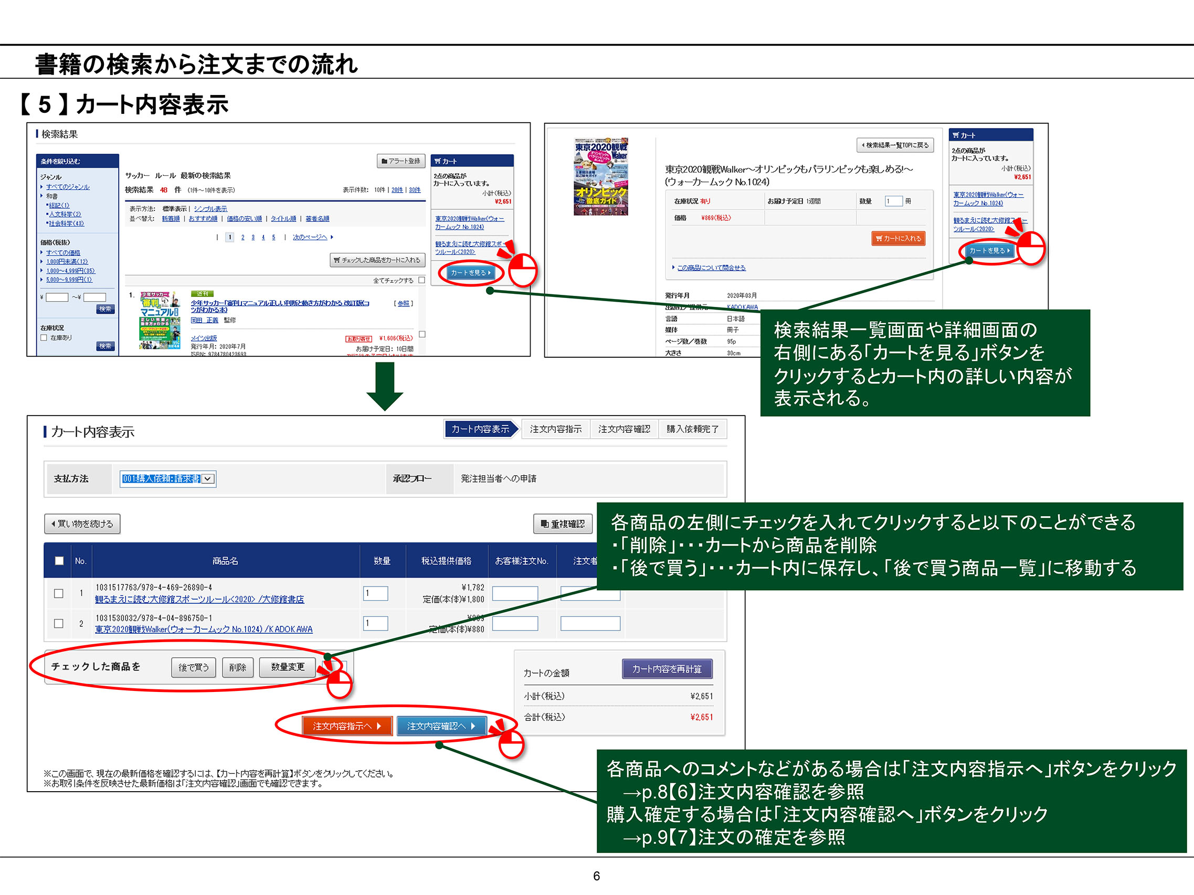Image resolution: width=1194 pixels, height=895 pixels.
Task: Click the soccer referee manual book cover
Action: pyautogui.click(x=159, y=321)
